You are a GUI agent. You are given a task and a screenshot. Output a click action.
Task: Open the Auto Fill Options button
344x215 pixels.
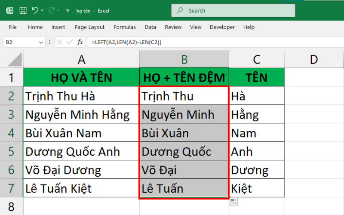point(233,202)
